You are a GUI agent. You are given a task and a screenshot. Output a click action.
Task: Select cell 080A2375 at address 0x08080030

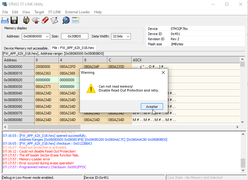coord(46,87)
